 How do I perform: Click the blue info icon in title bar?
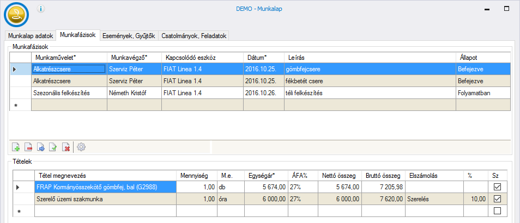[x=41, y=9]
